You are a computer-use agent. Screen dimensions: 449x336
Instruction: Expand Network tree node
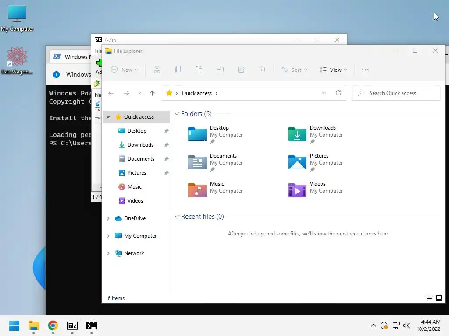(x=108, y=253)
